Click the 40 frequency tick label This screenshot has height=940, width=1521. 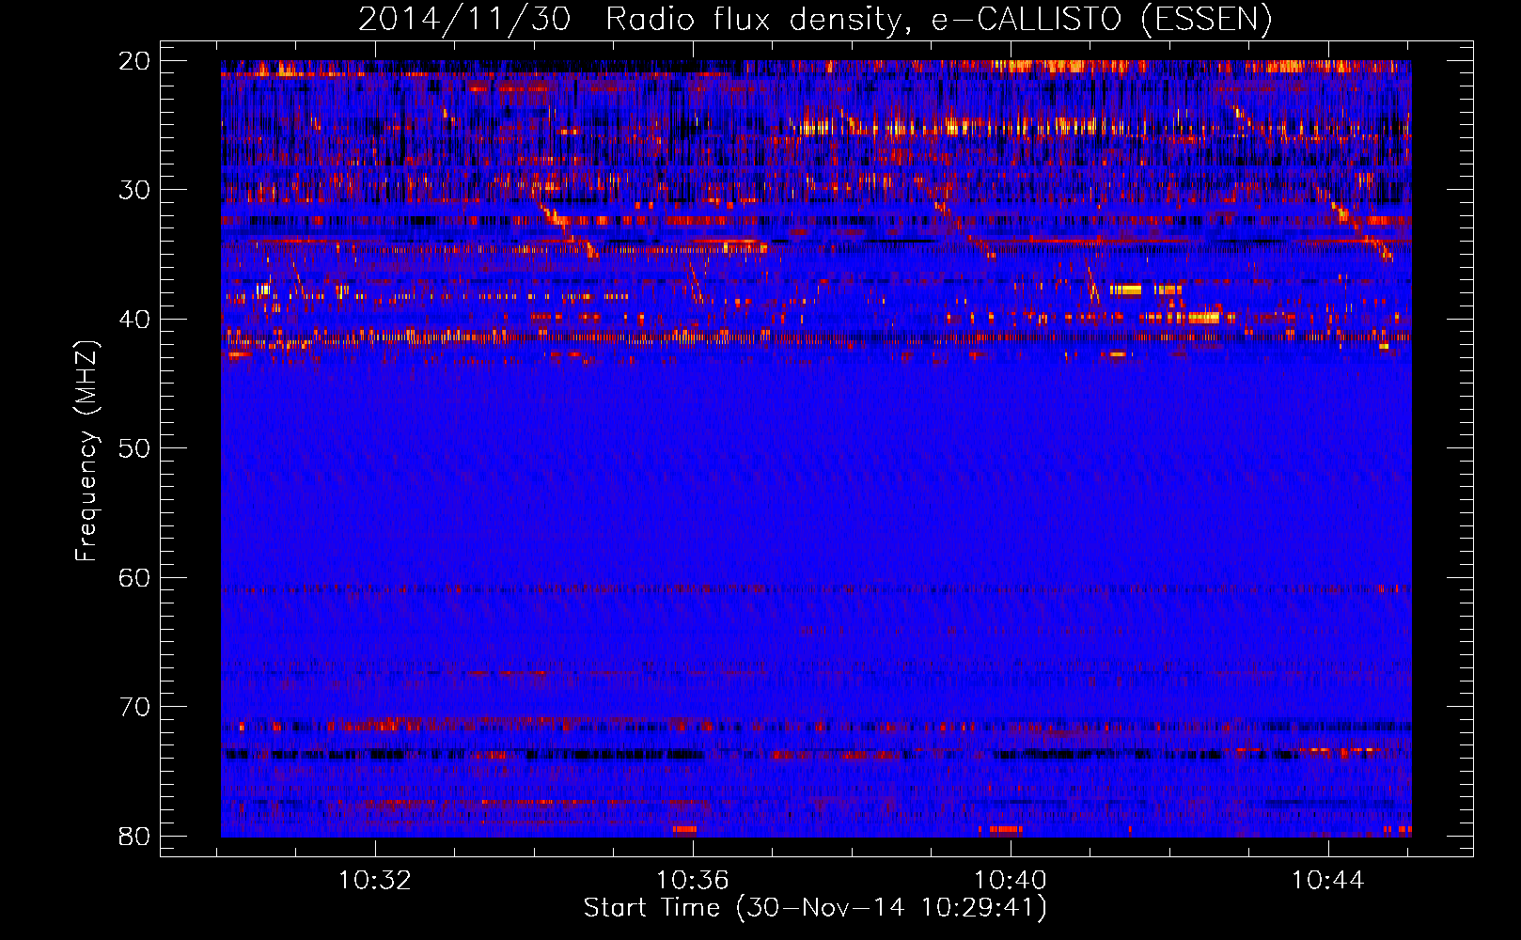click(134, 320)
